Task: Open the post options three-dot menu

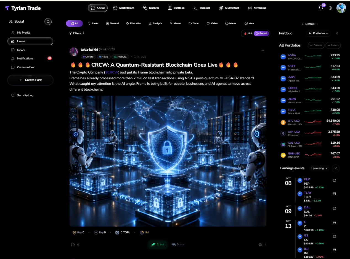Action: tap(263, 51)
